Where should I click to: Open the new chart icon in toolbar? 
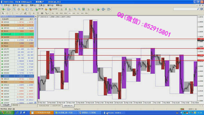tap(3, 9)
